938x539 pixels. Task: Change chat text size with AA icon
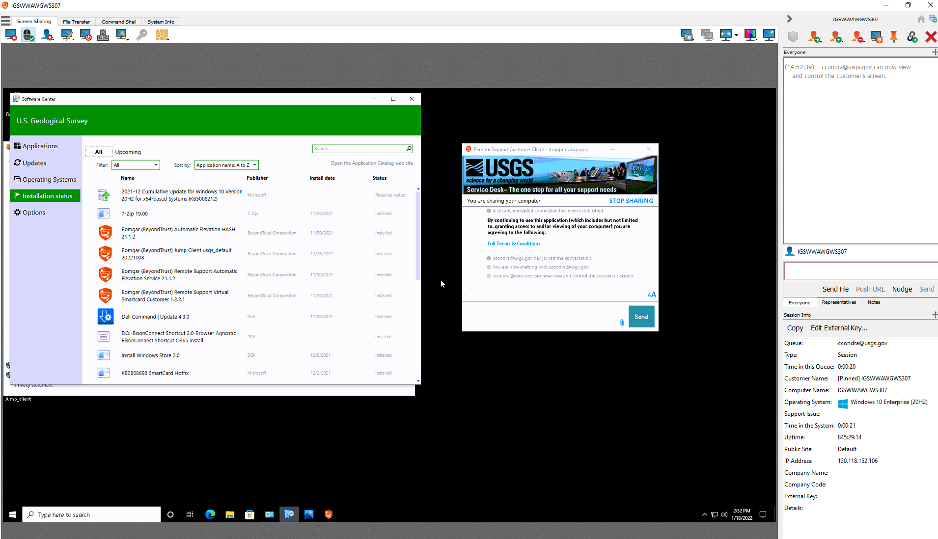tap(652, 295)
